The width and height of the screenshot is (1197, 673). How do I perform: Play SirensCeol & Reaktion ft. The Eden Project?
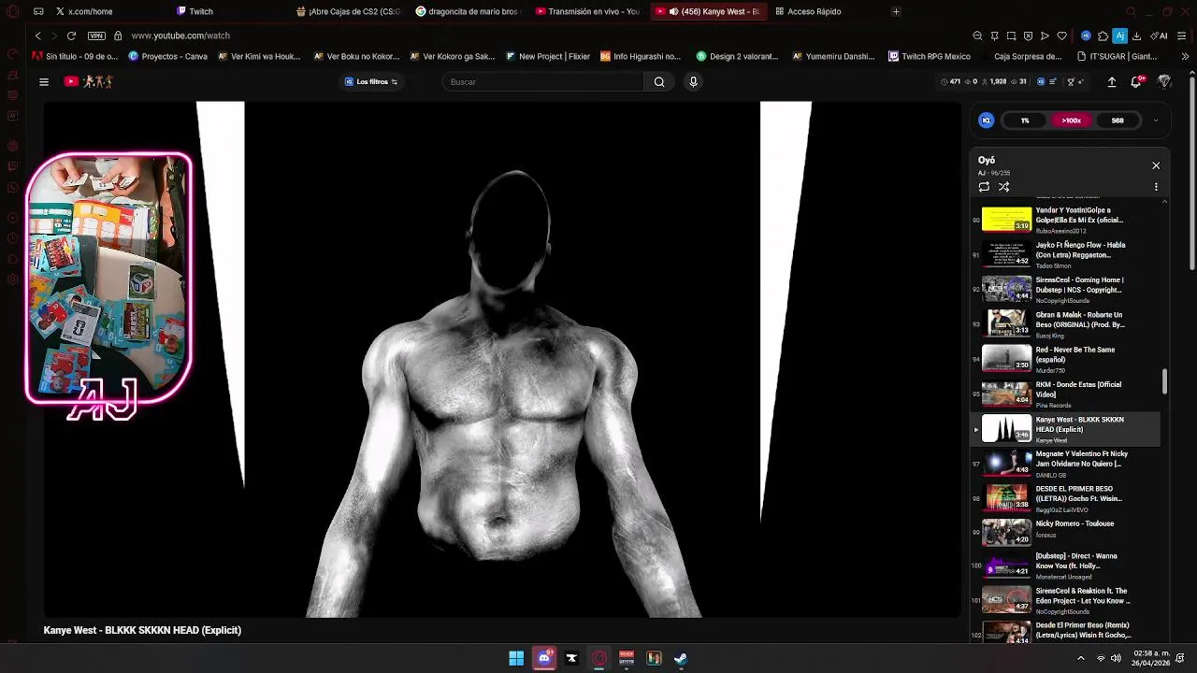(1065, 601)
